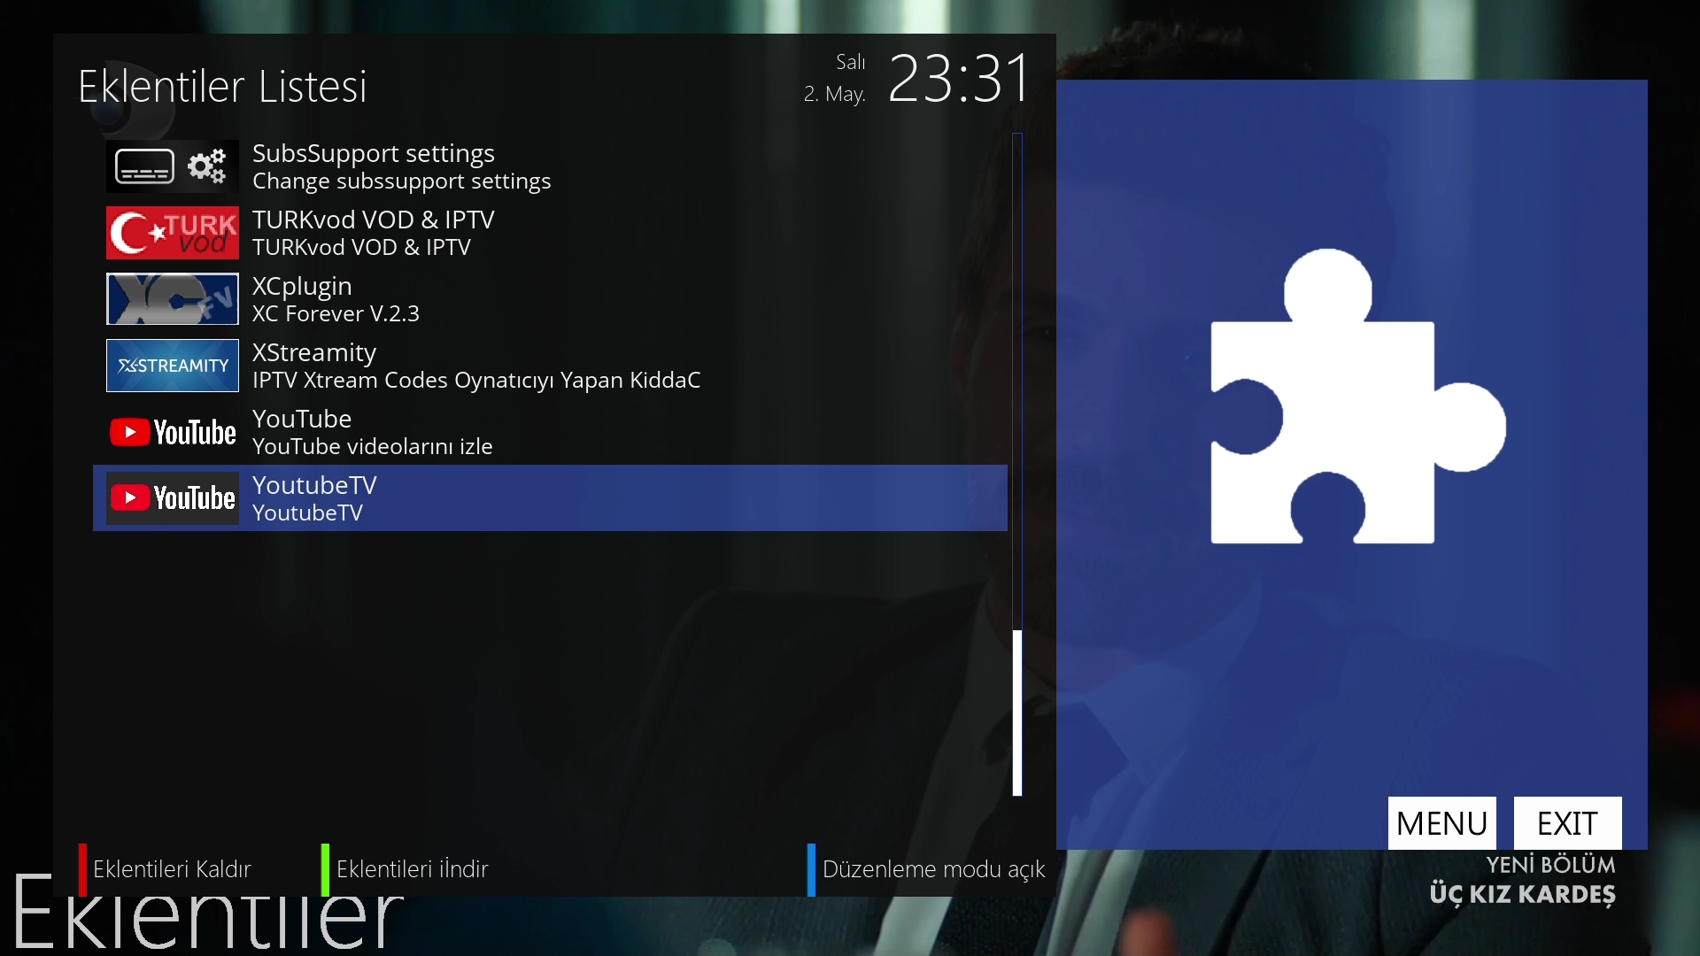Select highlighted 'YoutubeTV' entry title
The width and height of the screenshot is (1700, 956).
pyautogui.click(x=314, y=485)
